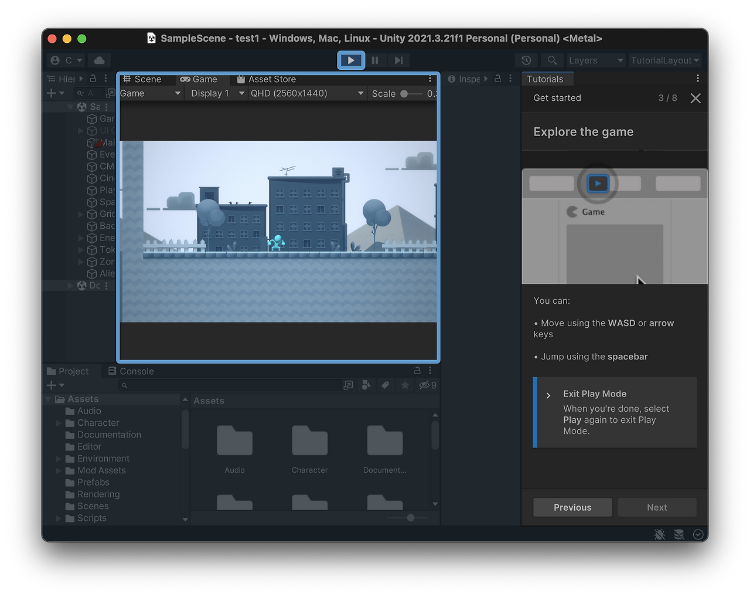Image resolution: width=750 pixels, height=597 pixels.
Task: Toggle Hierarchy panel lock icon
Action: [93, 79]
